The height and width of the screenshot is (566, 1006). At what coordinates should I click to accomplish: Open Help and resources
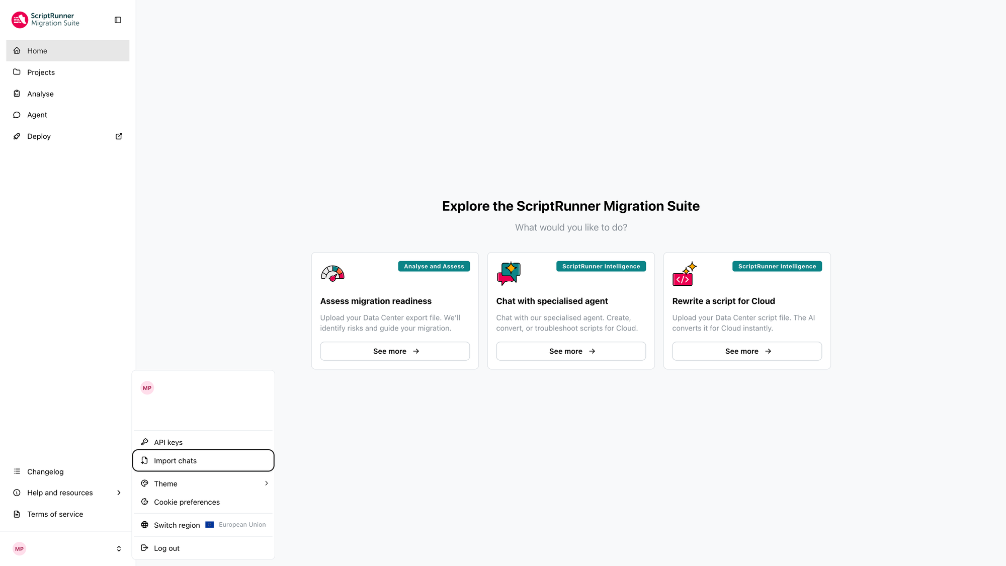pos(68,493)
